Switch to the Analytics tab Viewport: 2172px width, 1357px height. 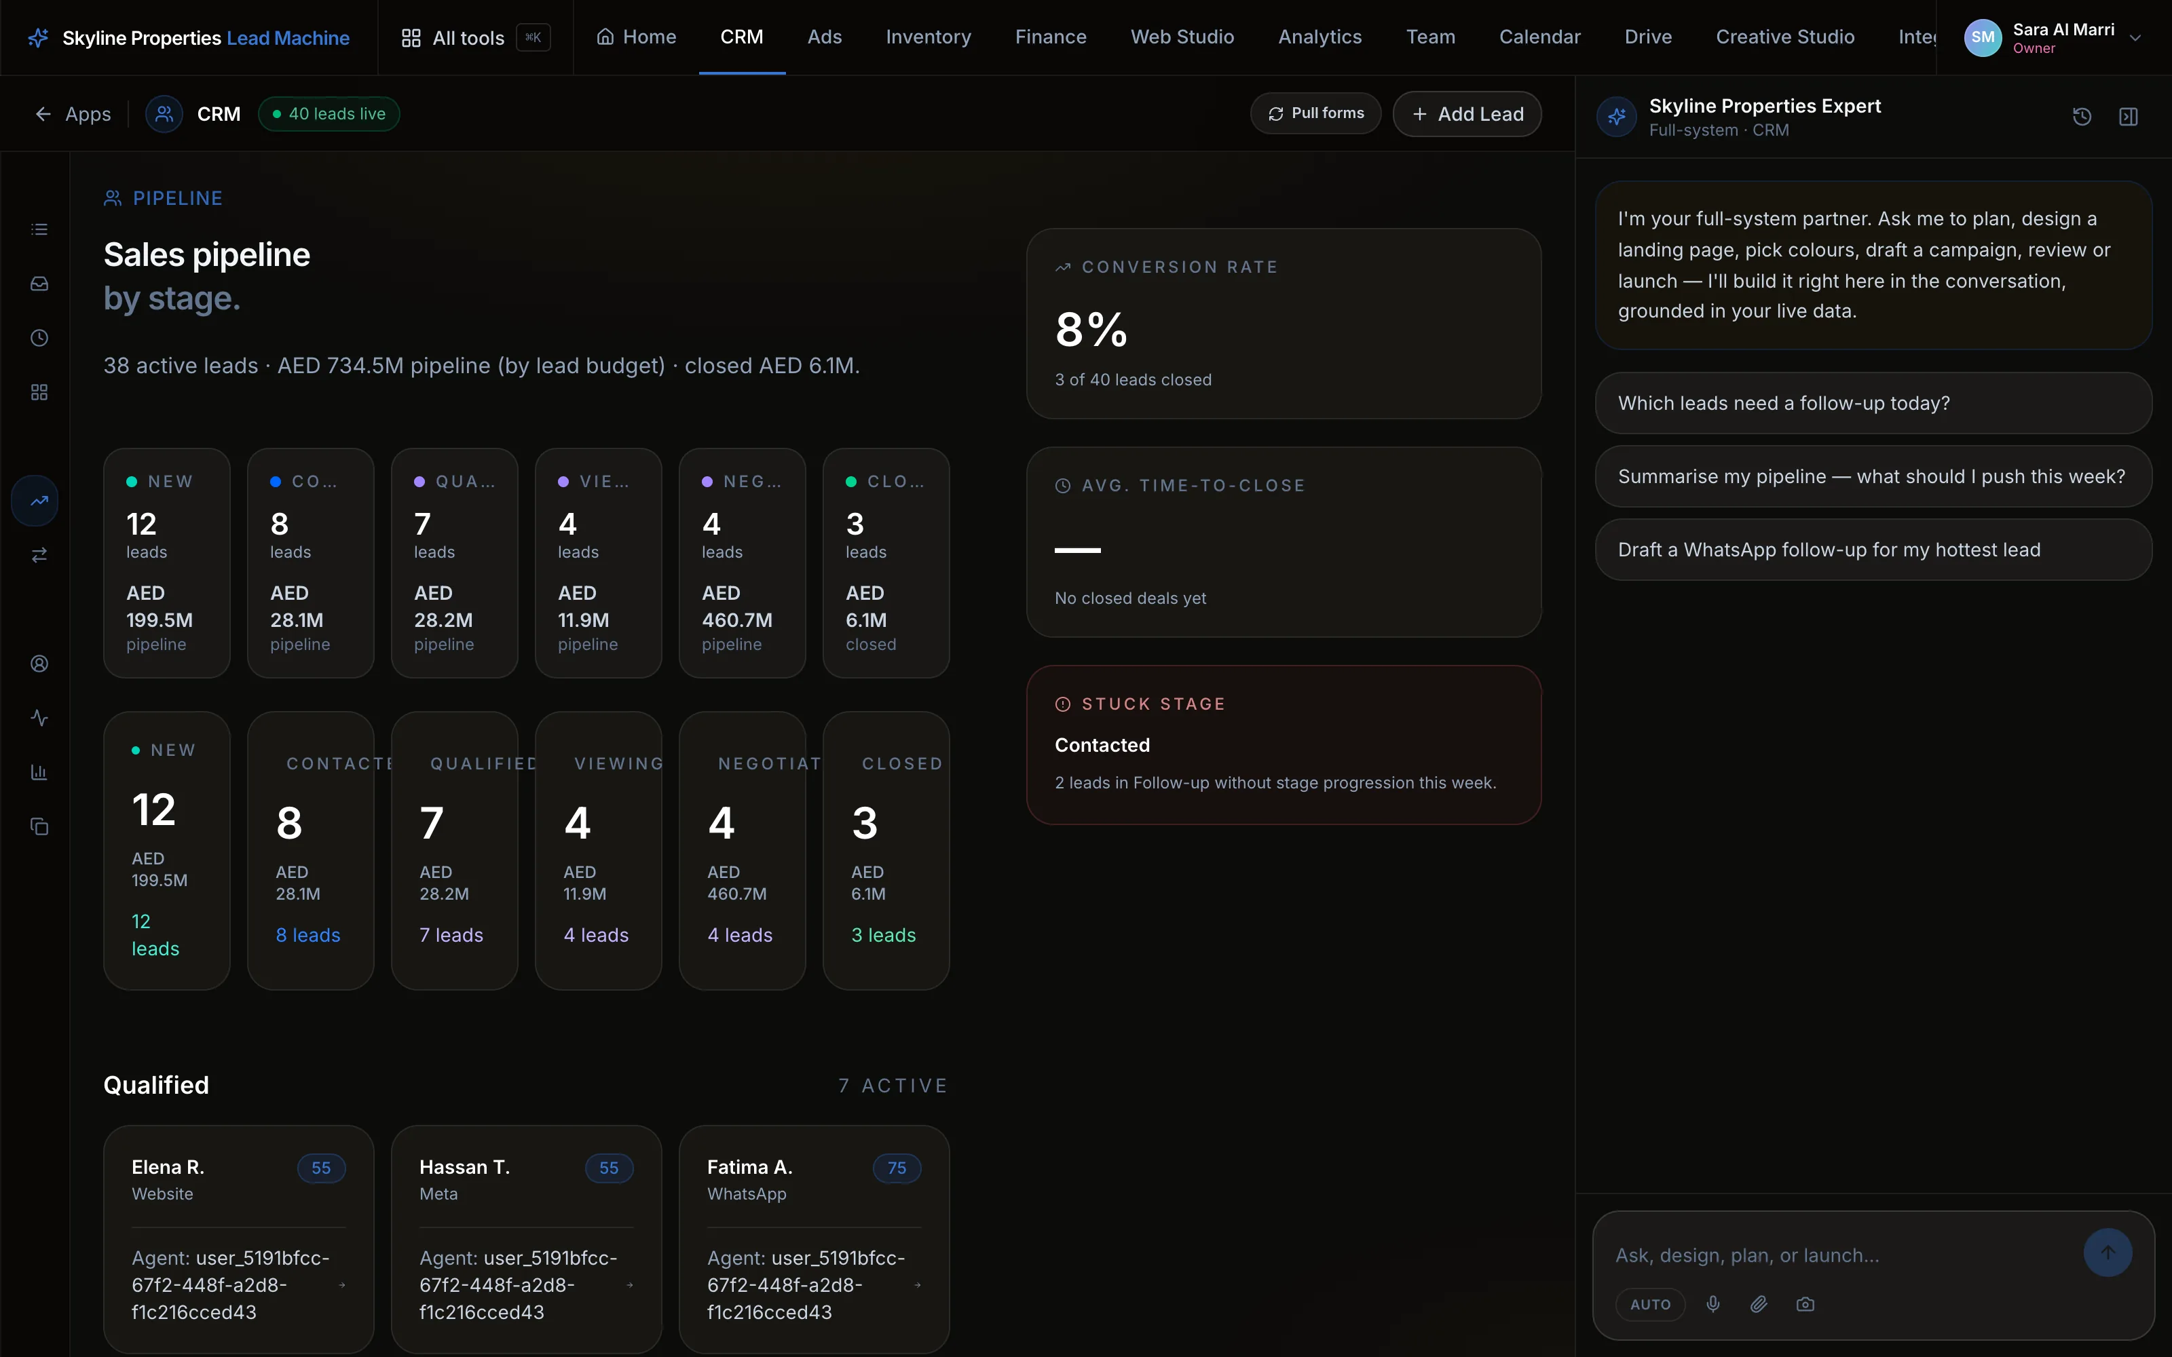click(x=1319, y=37)
